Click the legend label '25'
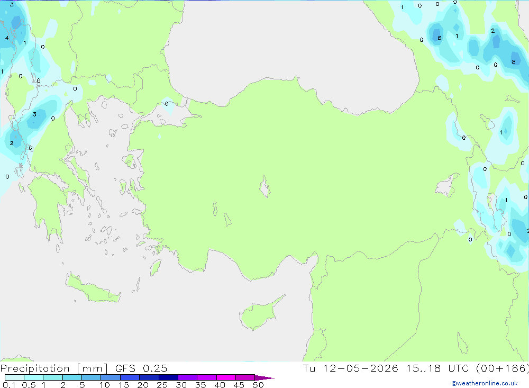The width and height of the screenshot is (529, 388). click(162, 385)
